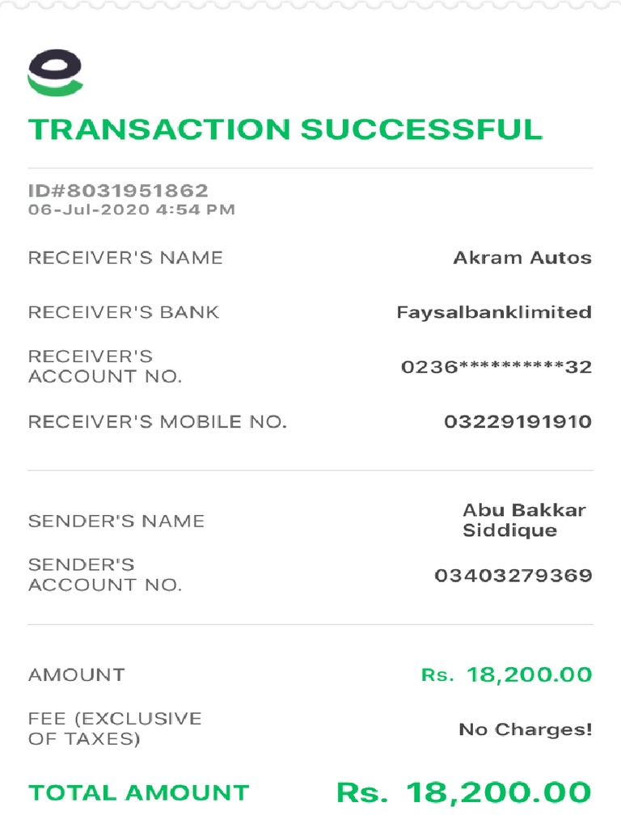Tap the sender account number 03403279369
621x828 pixels.
(513, 576)
